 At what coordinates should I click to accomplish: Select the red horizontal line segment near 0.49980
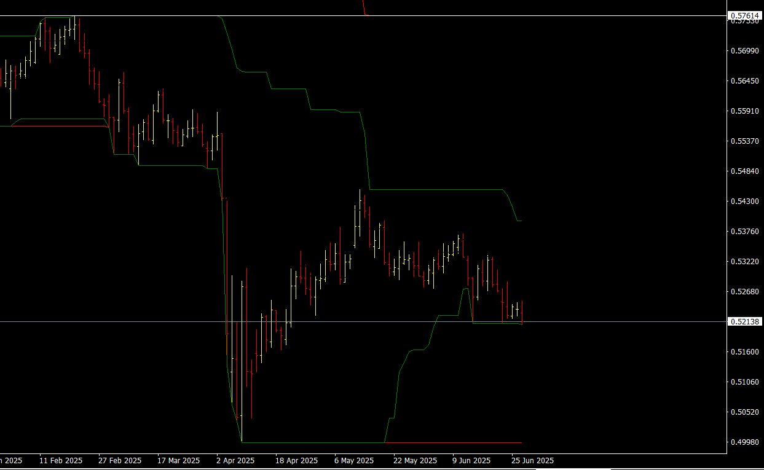pyautogui.click(x=453, y=442)
